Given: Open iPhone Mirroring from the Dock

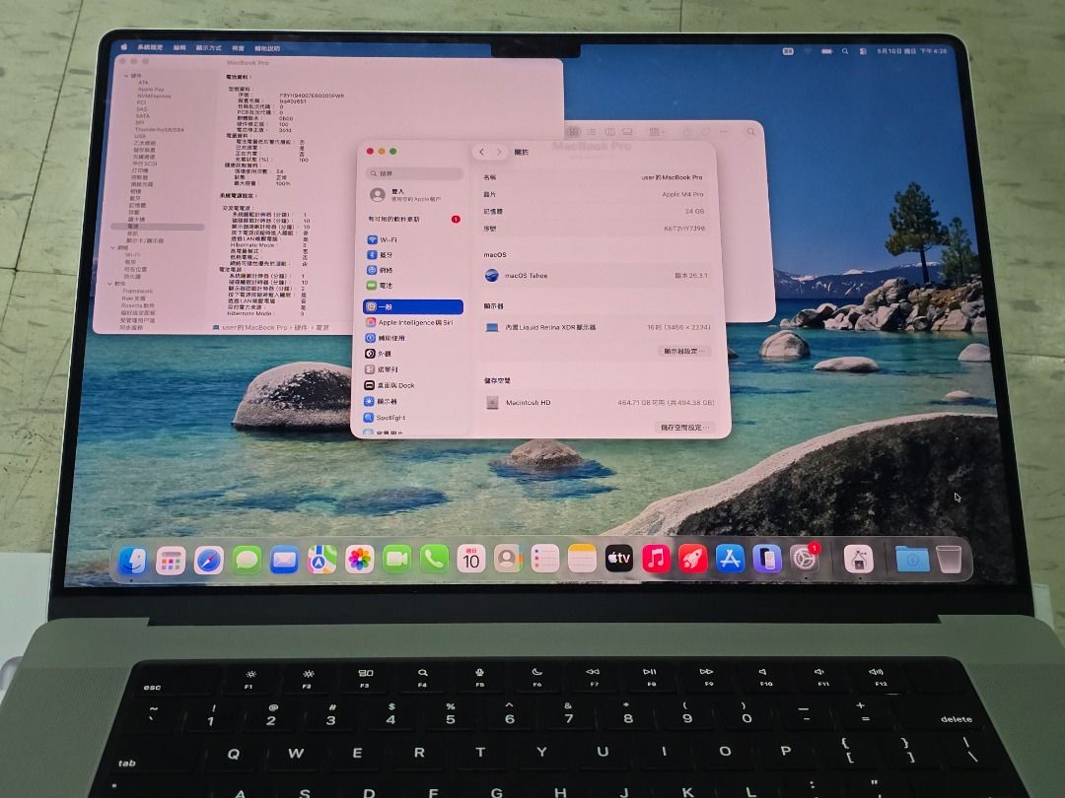Looking at the screenshot, I should [x=767, y=560].
